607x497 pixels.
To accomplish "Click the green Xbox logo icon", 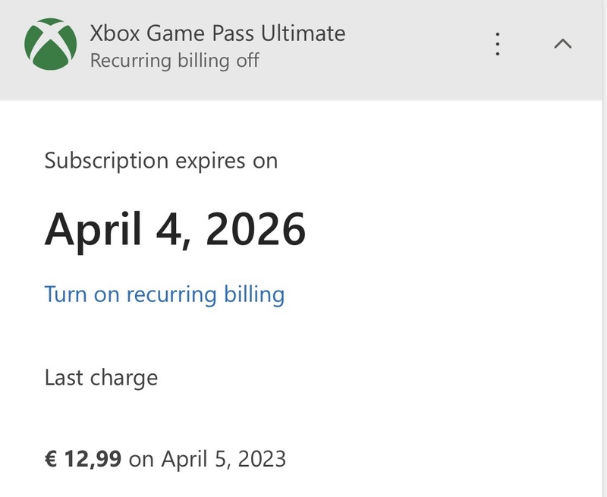I will [x=51, y=43].
